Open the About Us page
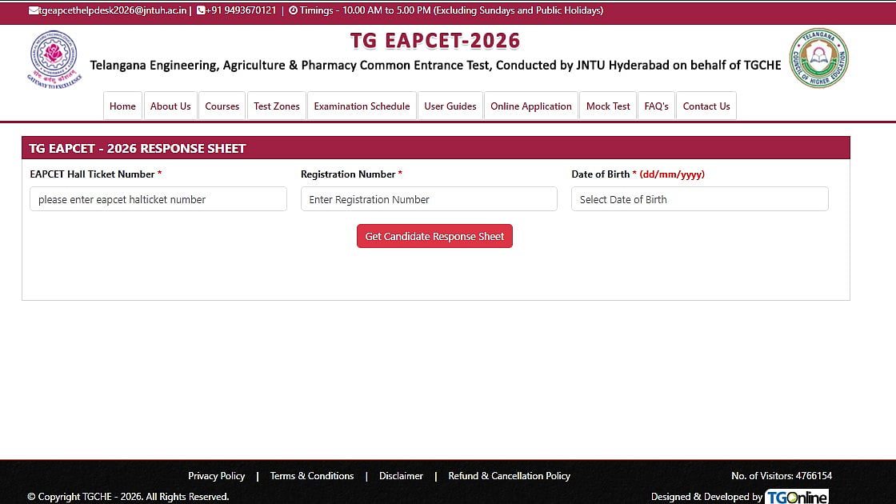Image resolution: width=896 pixels, height=504 pixels. coord(170,106)
